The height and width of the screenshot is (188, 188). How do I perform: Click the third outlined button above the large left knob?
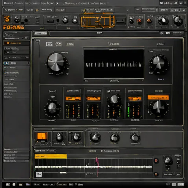(x=70, y=44)
